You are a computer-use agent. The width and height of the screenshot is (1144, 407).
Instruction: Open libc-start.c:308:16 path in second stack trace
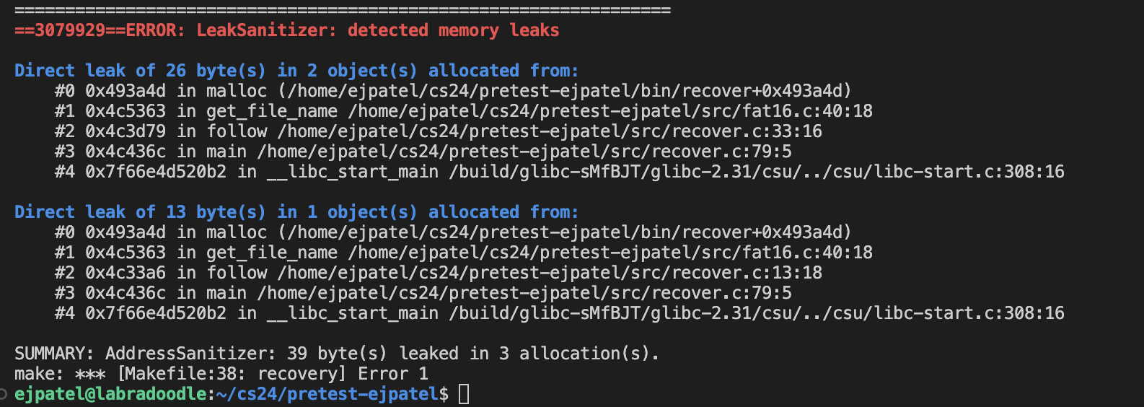757,313
